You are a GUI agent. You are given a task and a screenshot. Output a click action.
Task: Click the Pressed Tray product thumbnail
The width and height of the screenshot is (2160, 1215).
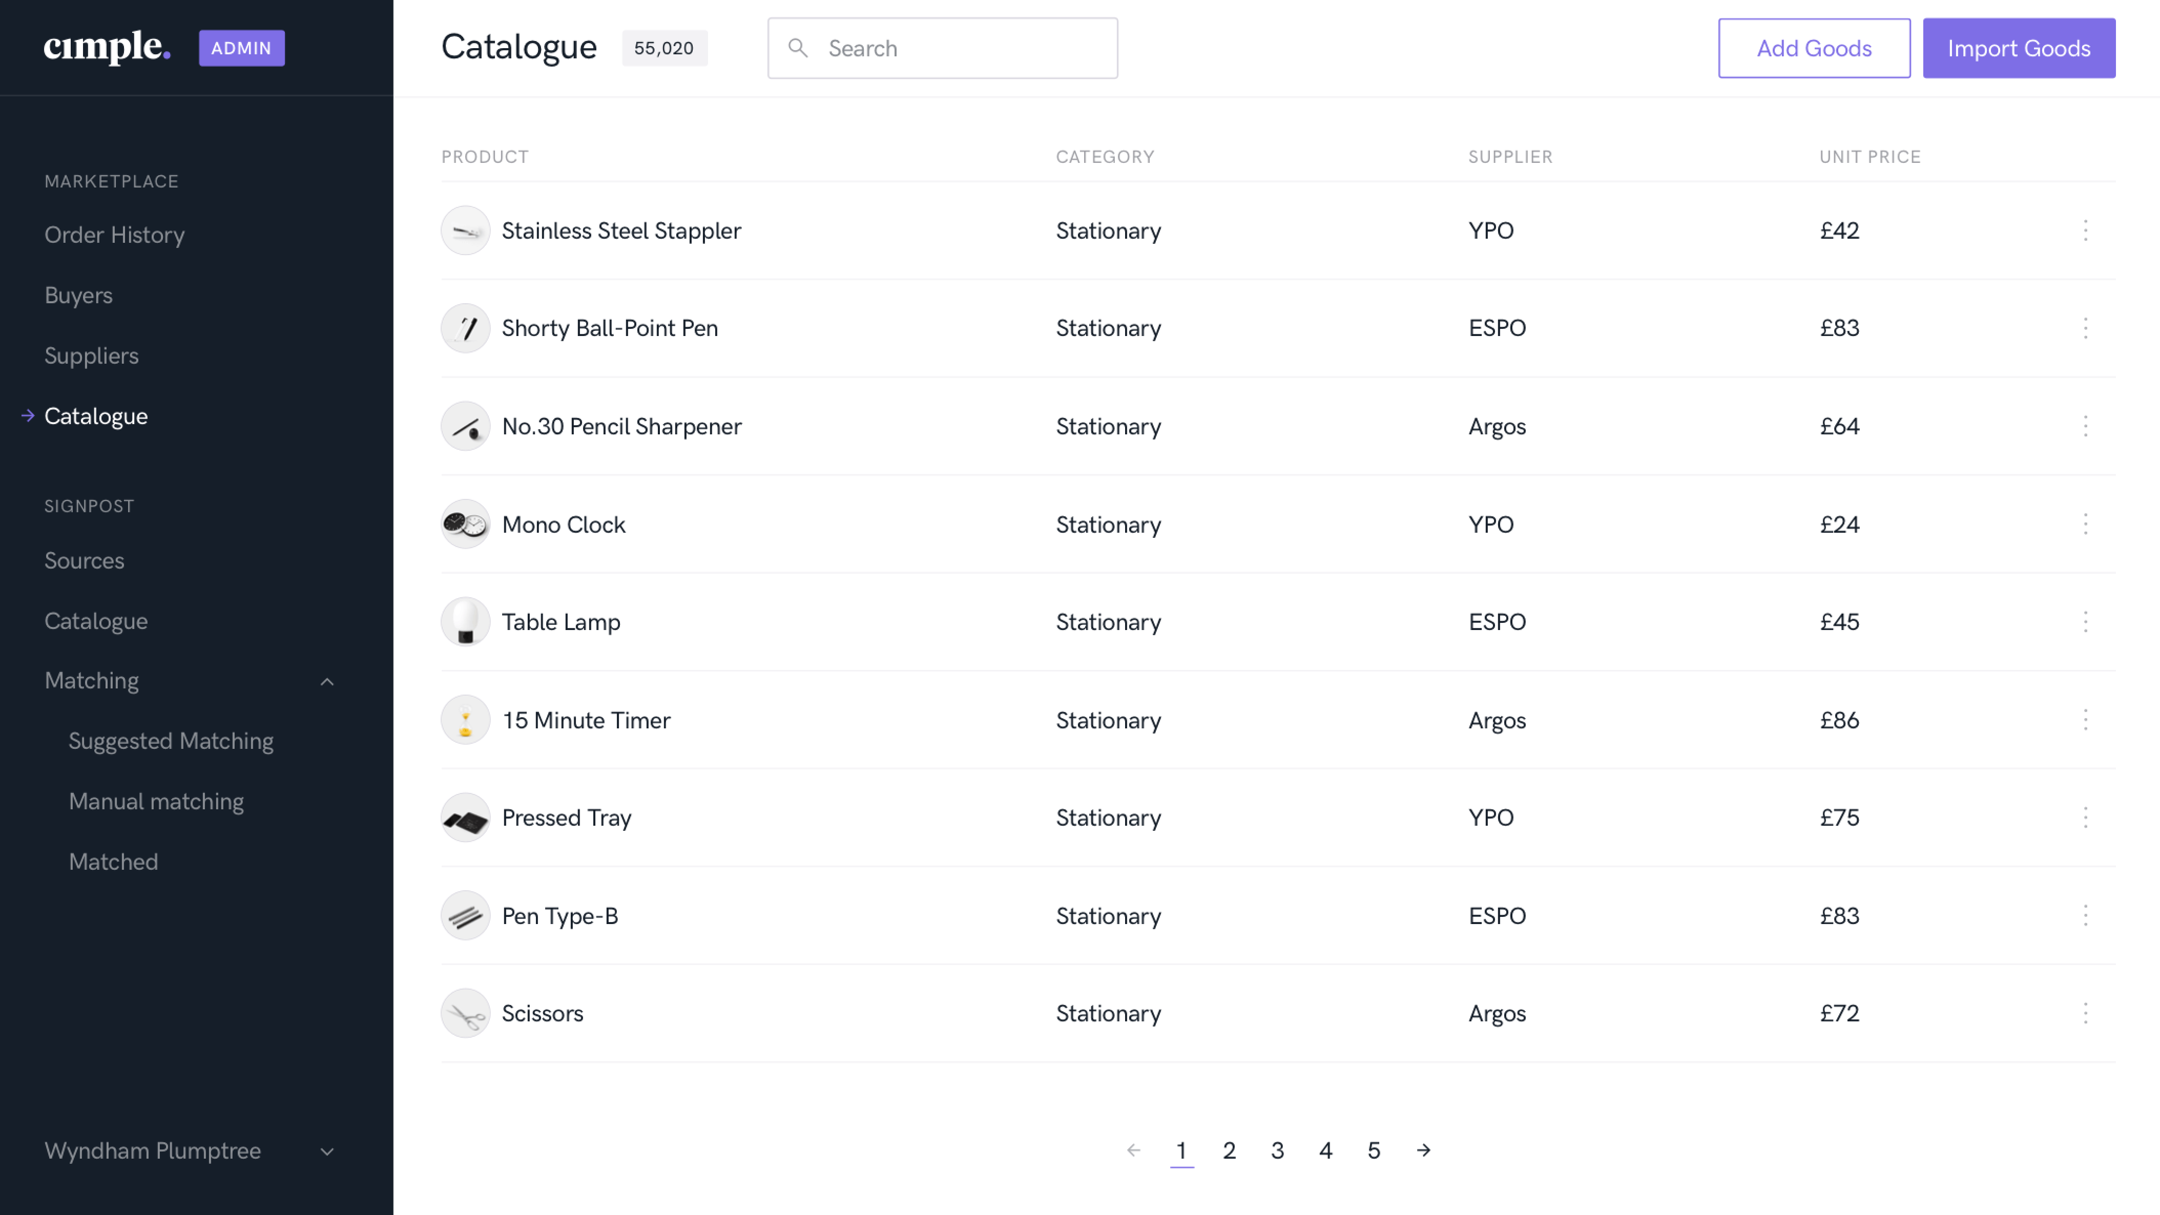coord(465,818)
